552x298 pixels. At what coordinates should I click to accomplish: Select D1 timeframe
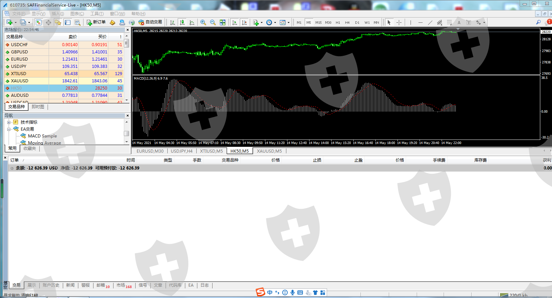[x=357, y=22]
